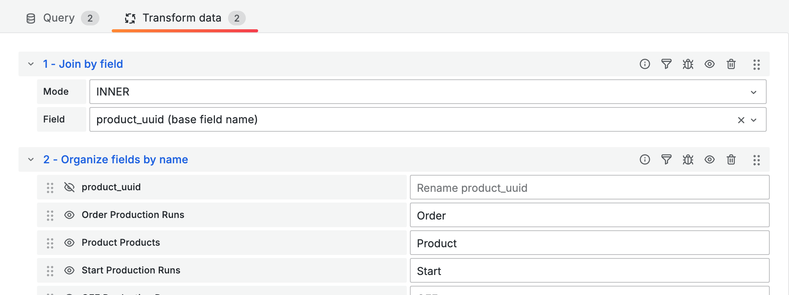Hide the Product Products field
789x295 pixels.
[x=69, y=243]
